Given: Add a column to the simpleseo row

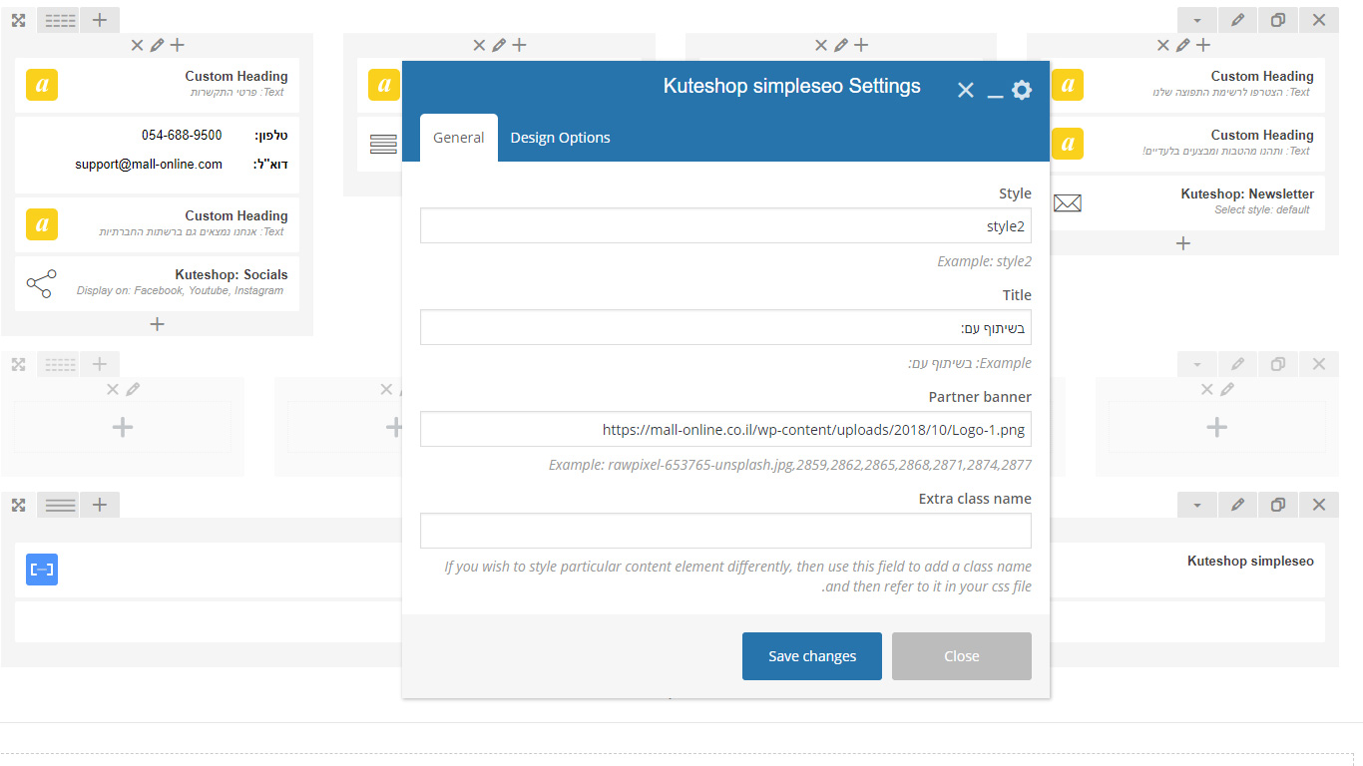Looking at the screenshot, I should [x=100, y=506].
